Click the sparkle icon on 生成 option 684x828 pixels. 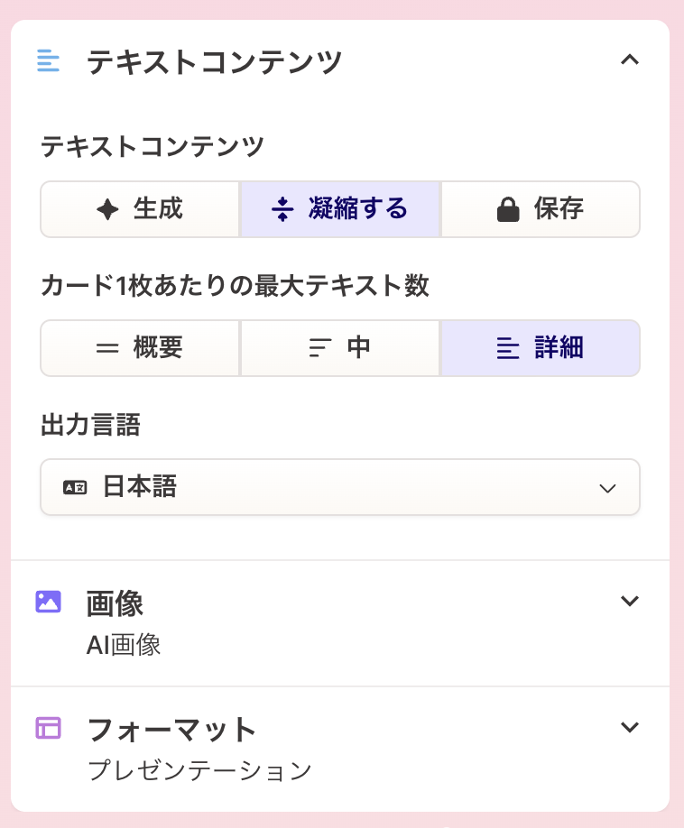pos(108,210)
